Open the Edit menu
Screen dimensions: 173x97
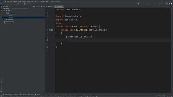point(8,1)
